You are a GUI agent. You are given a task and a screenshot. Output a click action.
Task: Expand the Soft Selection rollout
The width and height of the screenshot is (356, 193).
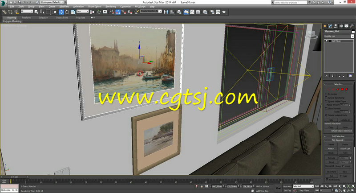(338, 136)
